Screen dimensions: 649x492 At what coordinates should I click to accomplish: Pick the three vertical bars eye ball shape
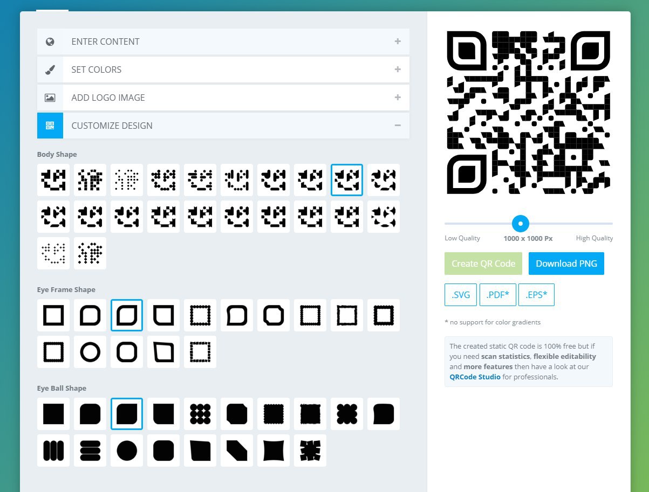tap(53, 451)
